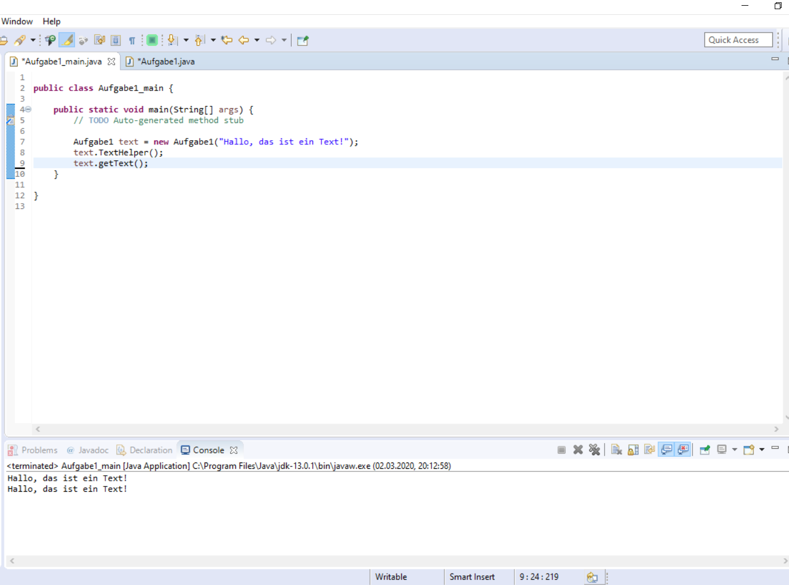Open the Display Selected Console dropdown
This screenshot has width=789, height=585.
click(x=735, y=449)
